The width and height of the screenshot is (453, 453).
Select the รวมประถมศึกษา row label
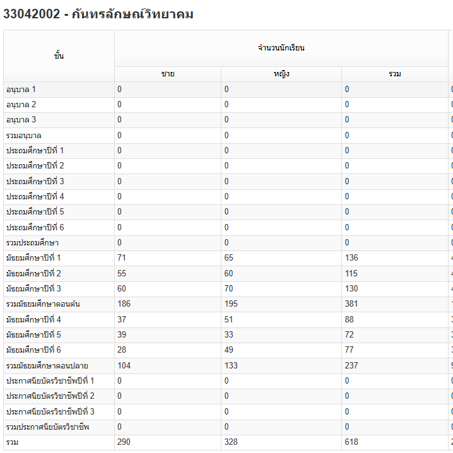(x=32, y=243)
